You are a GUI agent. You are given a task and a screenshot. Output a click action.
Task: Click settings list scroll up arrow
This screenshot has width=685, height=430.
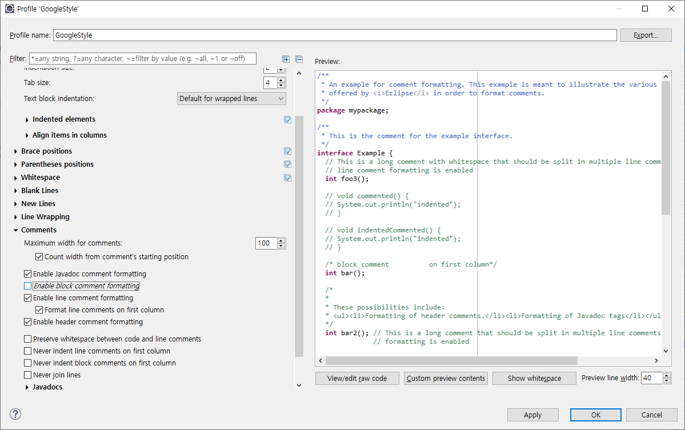299,73
